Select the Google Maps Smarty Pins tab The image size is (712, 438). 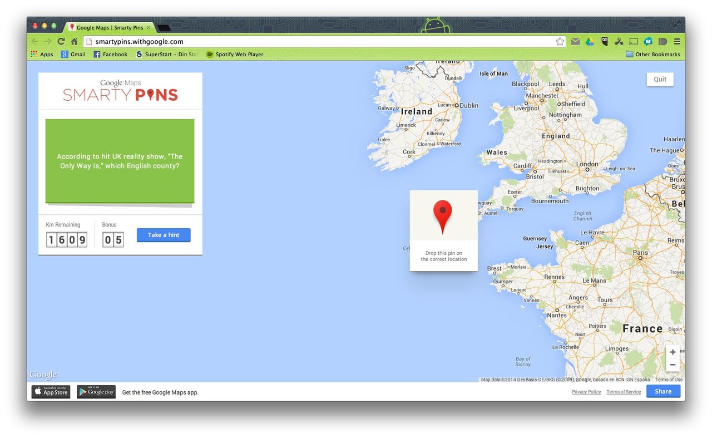coord(108,27)
